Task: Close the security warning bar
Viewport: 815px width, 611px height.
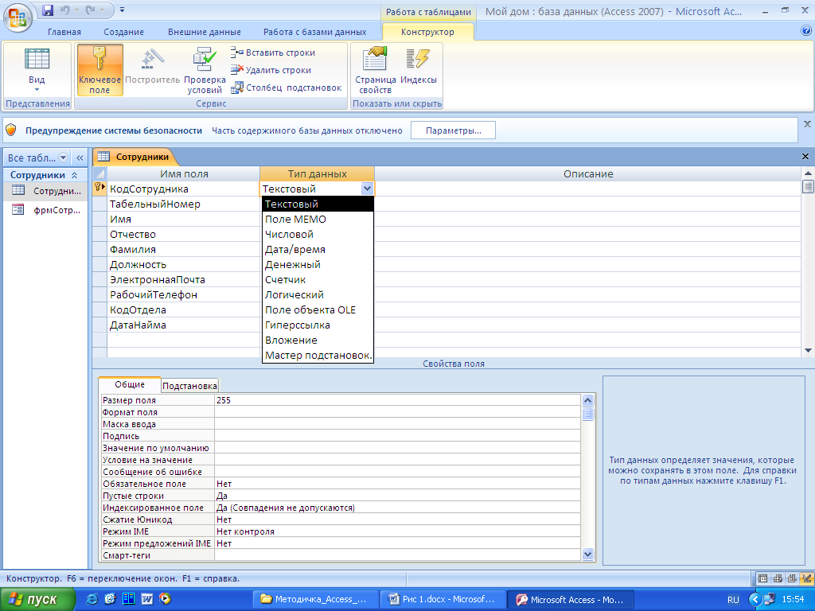Action: tap(807, 124)
